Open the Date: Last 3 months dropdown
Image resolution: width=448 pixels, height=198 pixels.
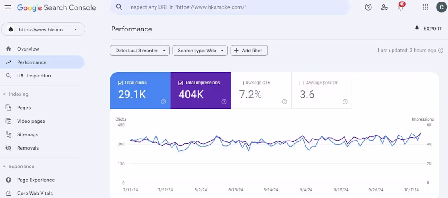140,51
